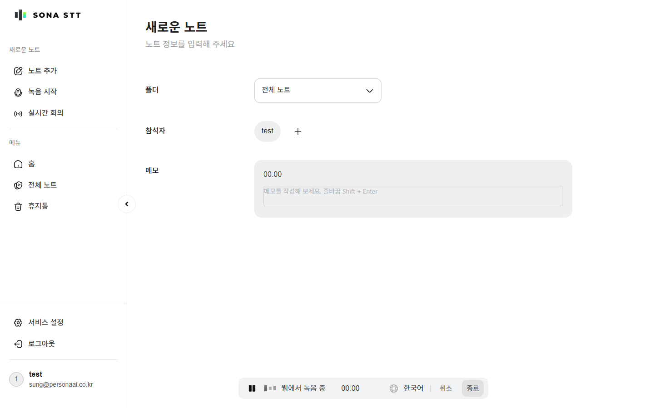Viewport: 654px width, 408px height.
Task: Click the 새로운 노트 page heading
Action: pos(176,27)
